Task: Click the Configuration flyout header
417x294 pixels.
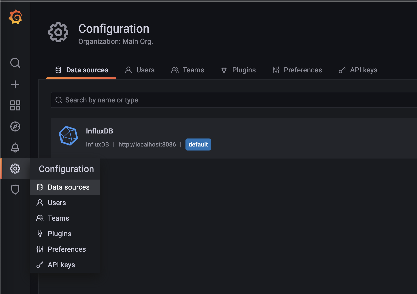Action: [x=65, y=169]
